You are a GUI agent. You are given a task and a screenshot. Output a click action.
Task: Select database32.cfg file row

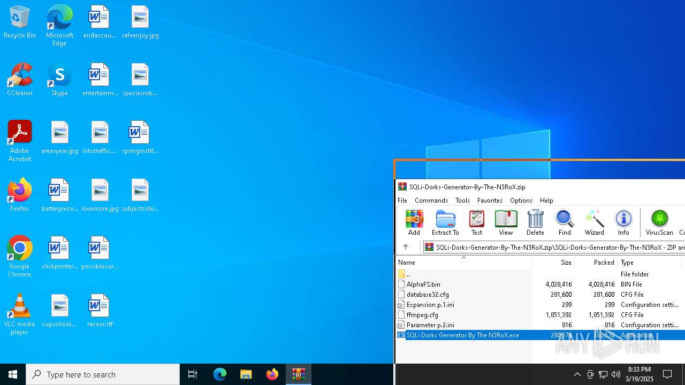pos(541,295)
